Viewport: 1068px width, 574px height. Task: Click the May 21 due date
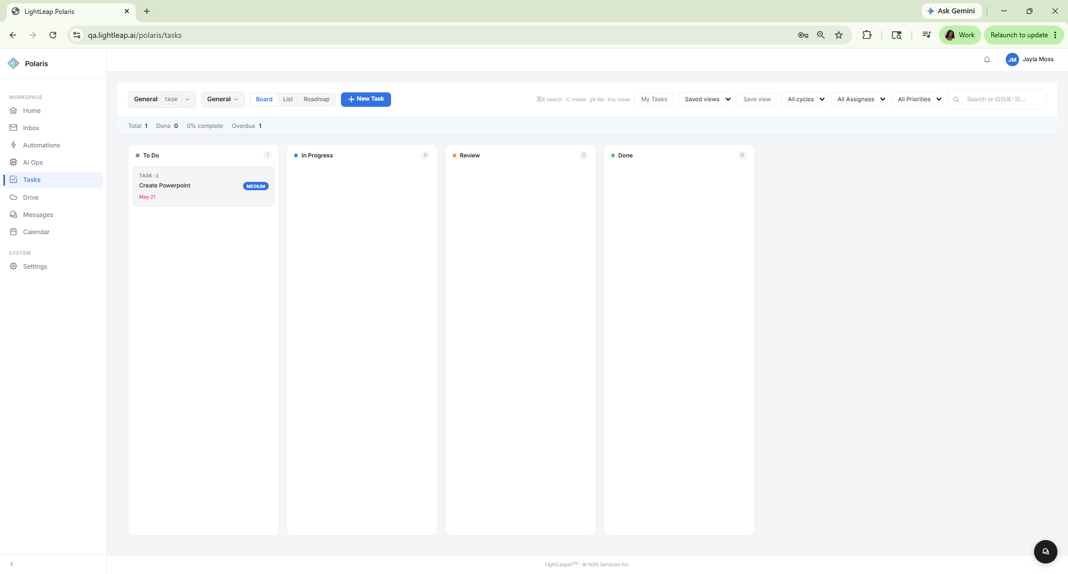click(147, 197)
